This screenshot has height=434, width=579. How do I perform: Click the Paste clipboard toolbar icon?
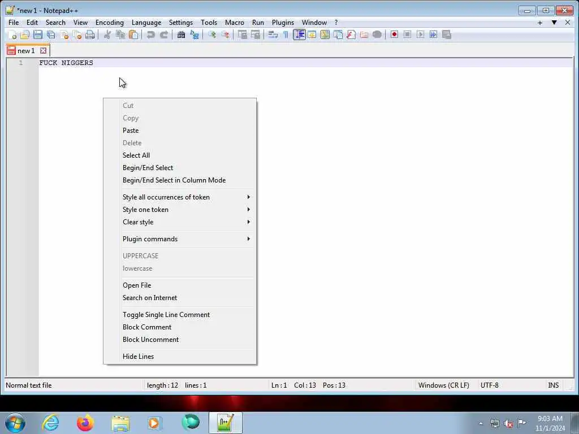[133, 34]
